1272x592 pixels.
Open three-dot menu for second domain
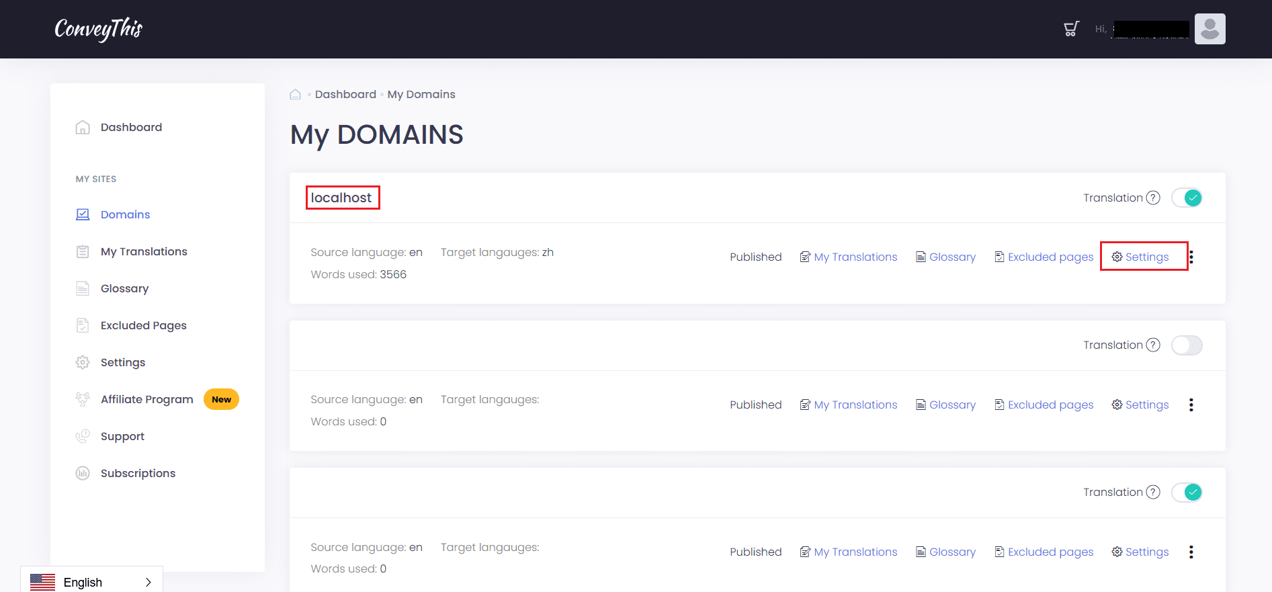point(1191,405)
